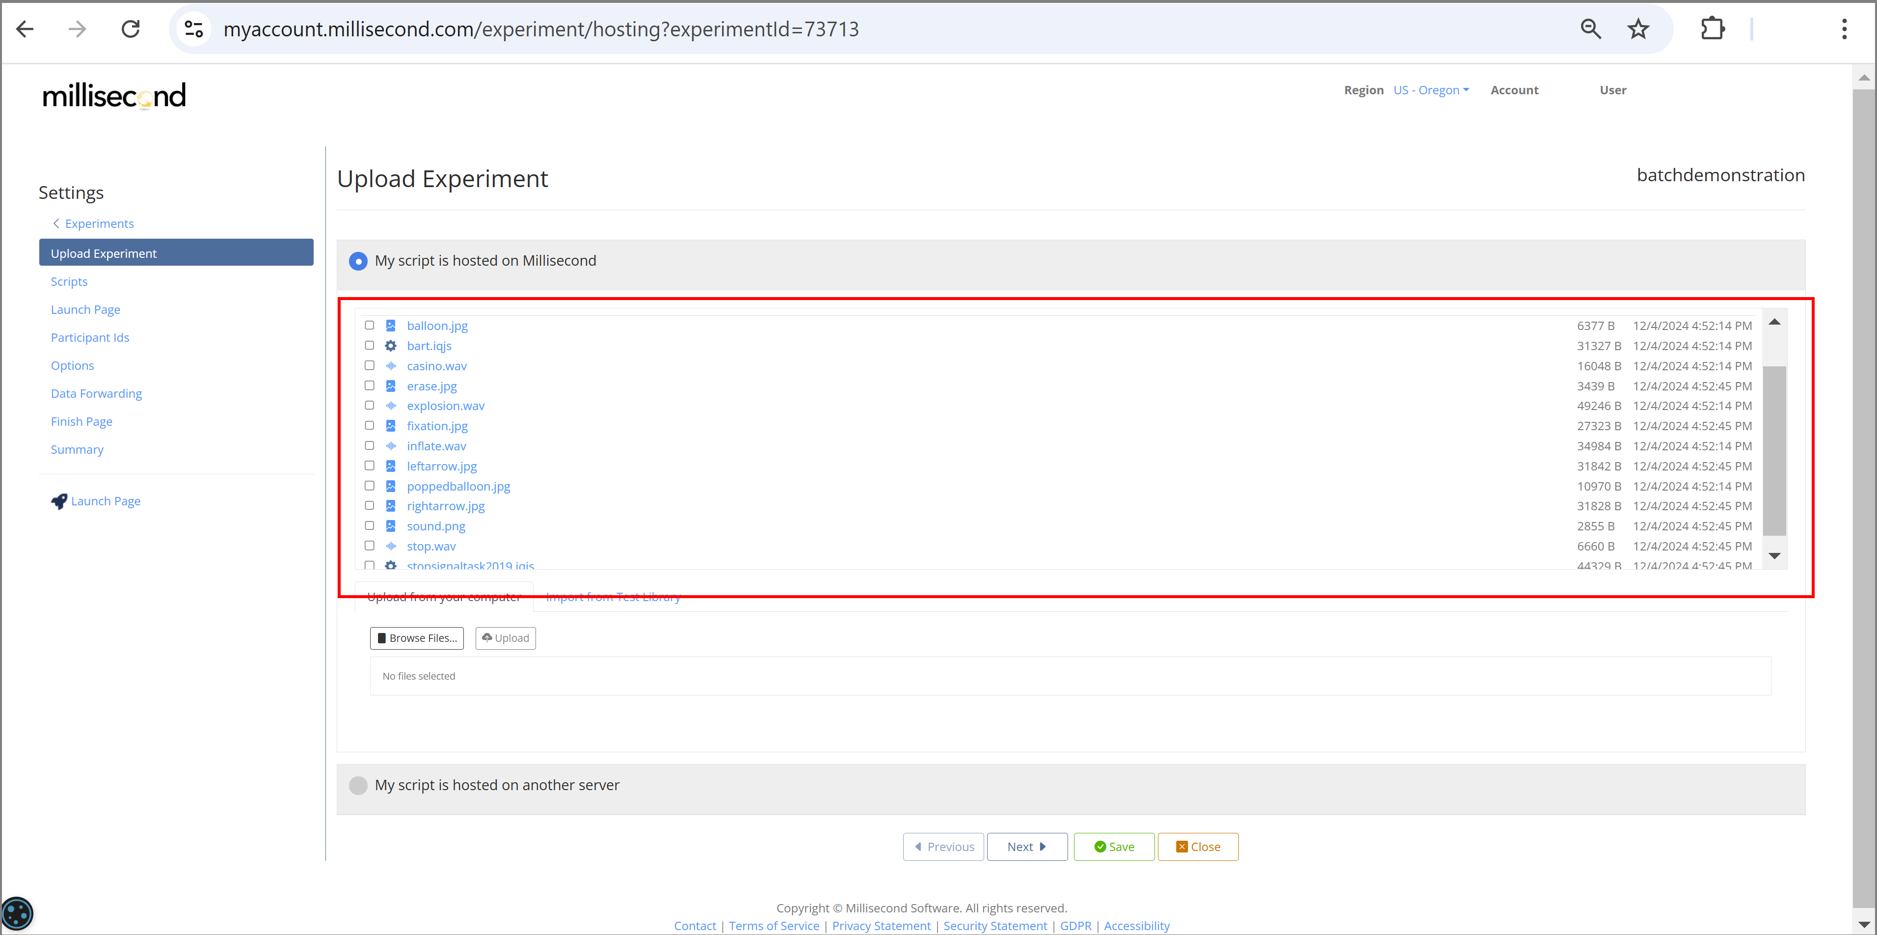Open the poppedballoon.jpg file link
1877x935 pixels.
click(x=458, y=486)
